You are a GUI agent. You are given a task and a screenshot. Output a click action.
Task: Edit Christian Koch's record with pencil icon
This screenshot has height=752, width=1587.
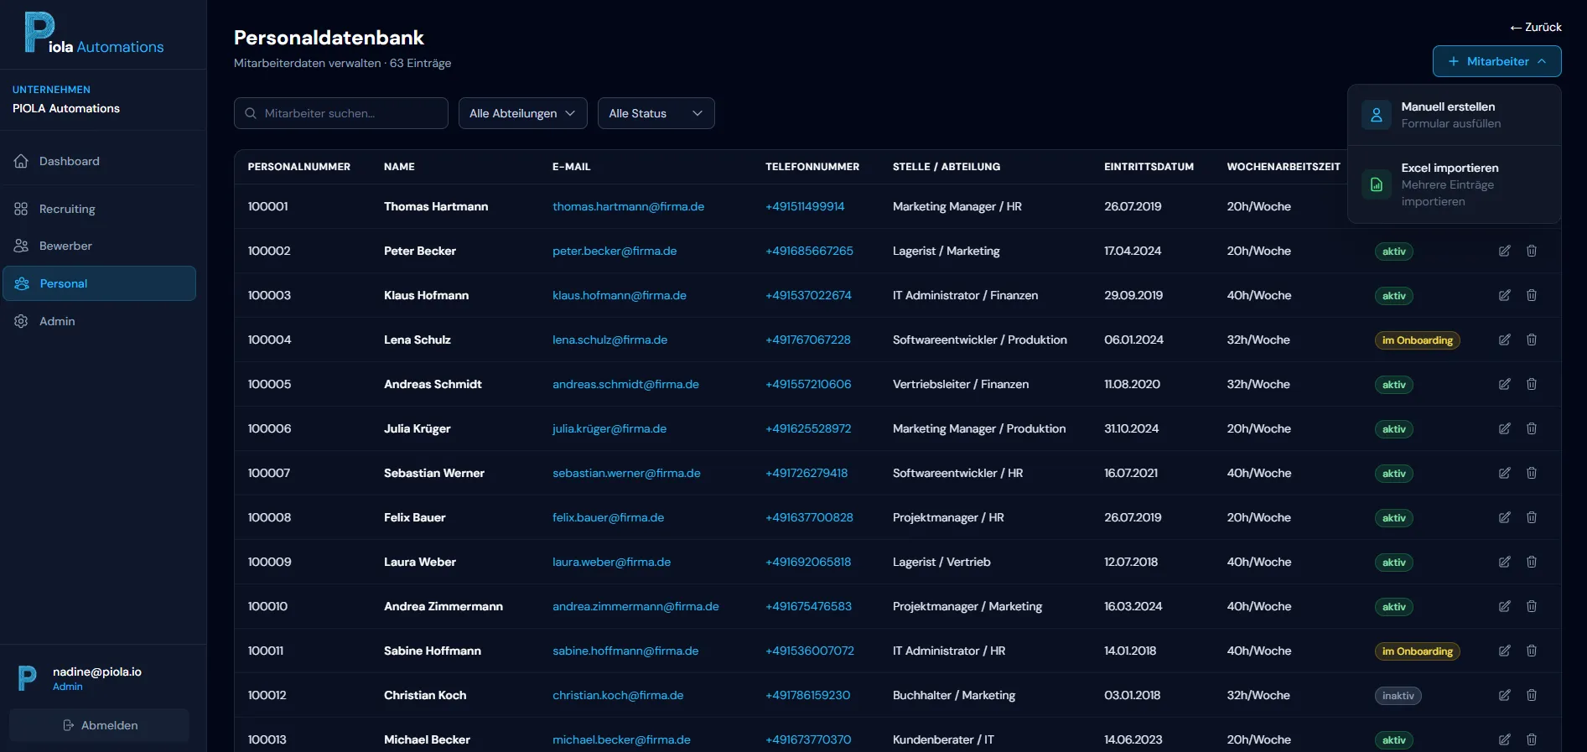point(1504,695)
